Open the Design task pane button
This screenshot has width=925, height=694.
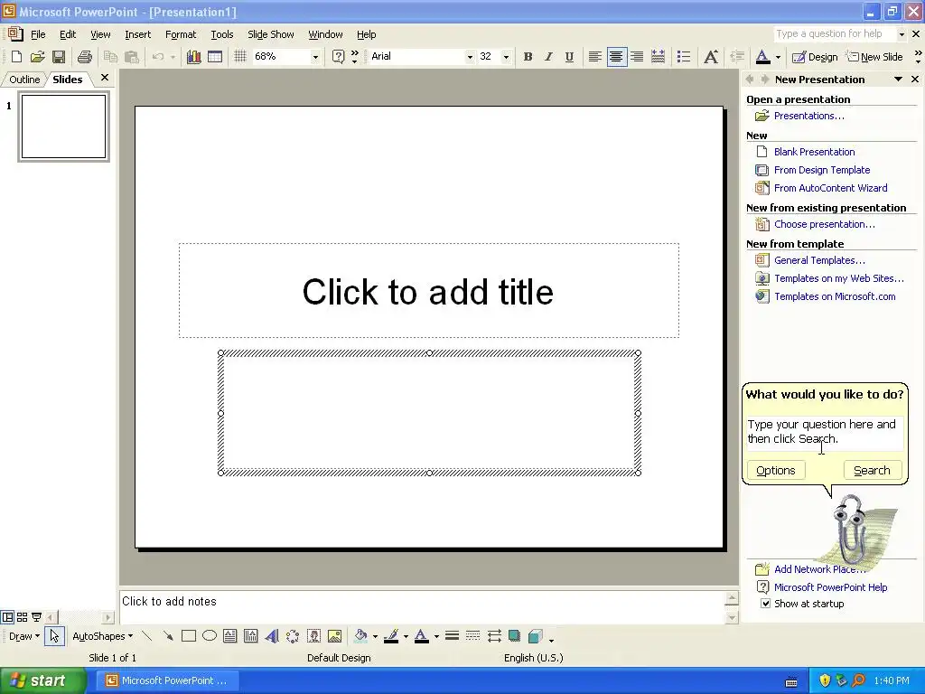(815, 57)
